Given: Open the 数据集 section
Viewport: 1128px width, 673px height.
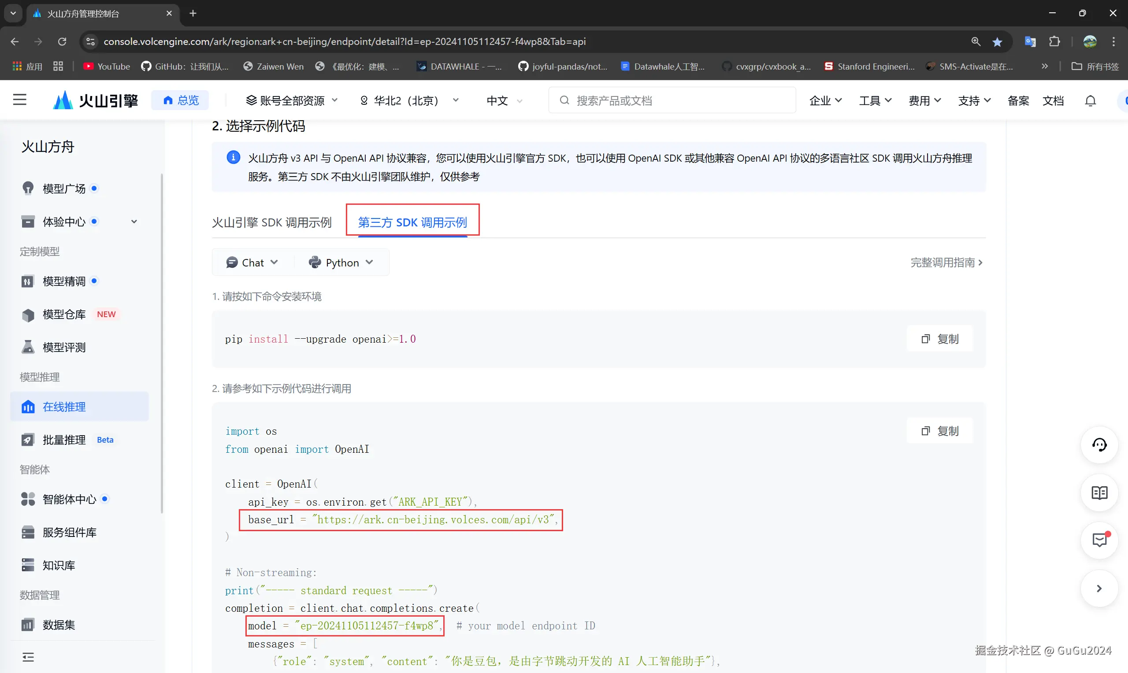Looking at the screenshot, I should (x=58, y=625).
